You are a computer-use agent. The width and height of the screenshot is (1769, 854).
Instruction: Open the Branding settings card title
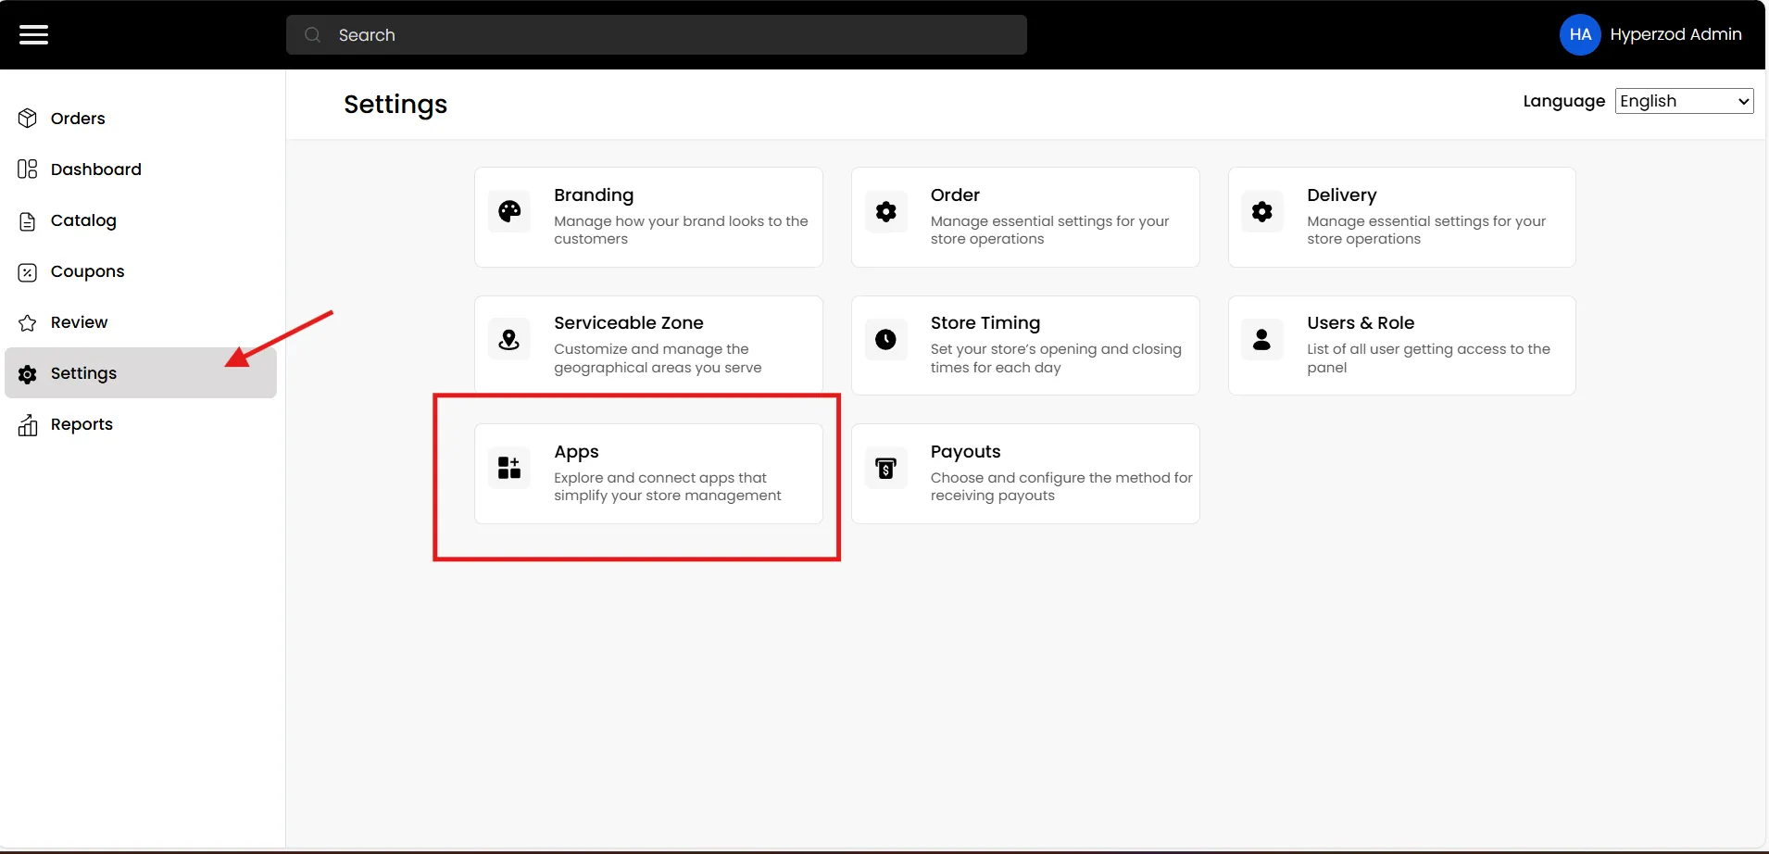(x=594, y=195)
